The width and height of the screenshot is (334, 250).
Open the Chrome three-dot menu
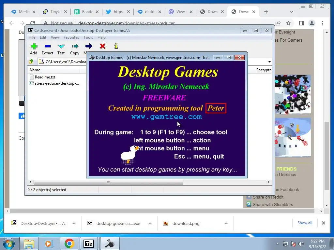[x=322, y=23]
